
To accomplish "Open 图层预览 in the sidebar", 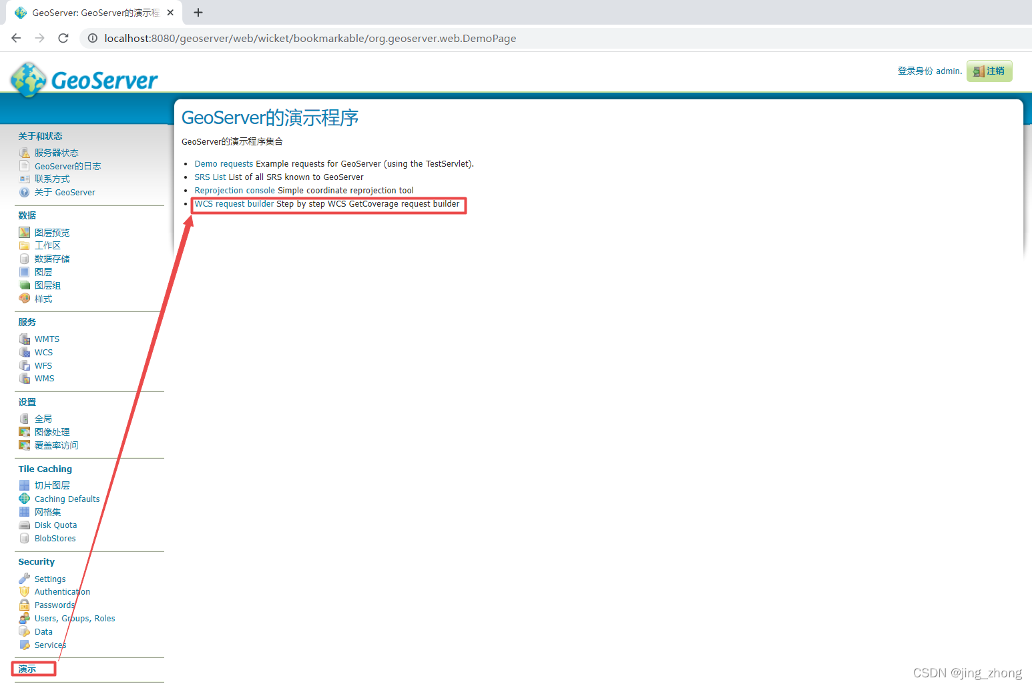I will point(52,232).
